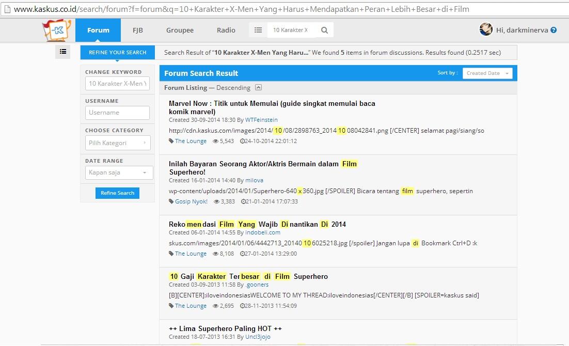Open user profile WTFeinstein
The height and width of the screenshot is (346, 569).
(x=261, y=120)
